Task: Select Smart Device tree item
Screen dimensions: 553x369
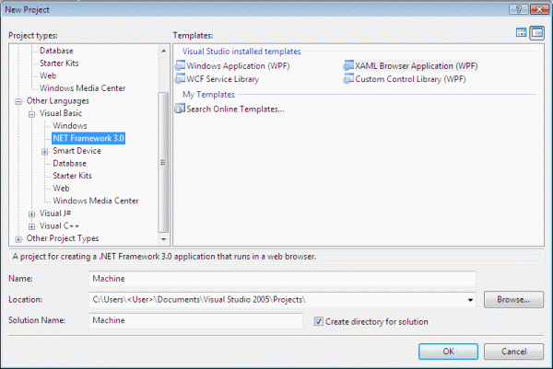Action: pyautogui.click(x=76, y=151)
